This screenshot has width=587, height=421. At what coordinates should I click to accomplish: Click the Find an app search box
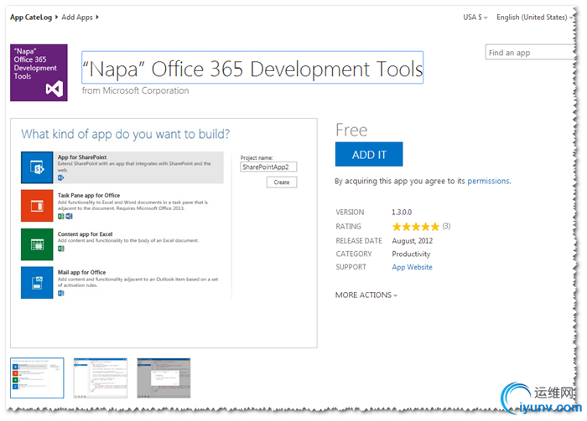[x=528, y=53]
